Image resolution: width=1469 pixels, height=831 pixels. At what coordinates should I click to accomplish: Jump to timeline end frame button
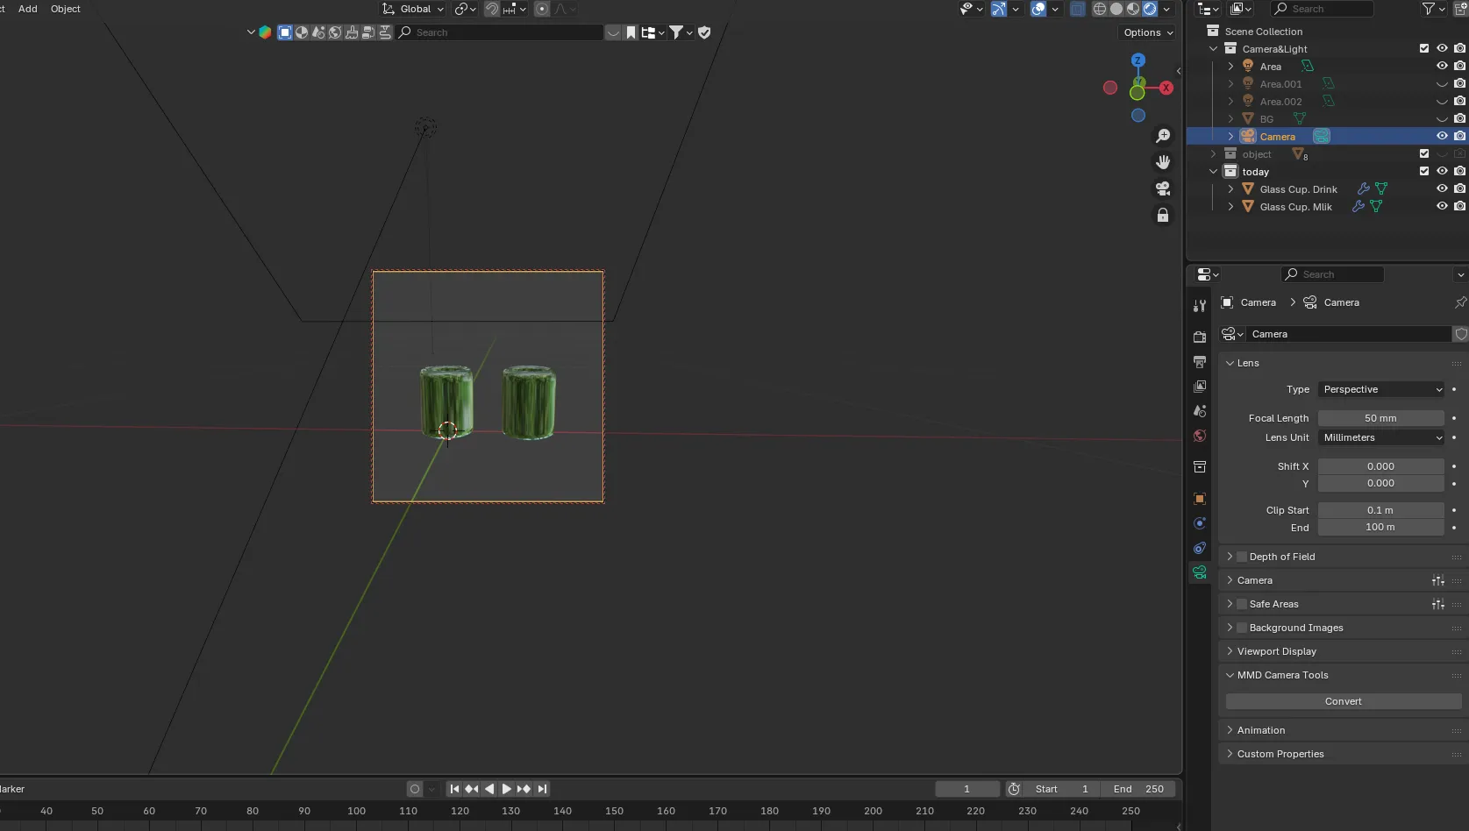pyautogui.click(x=543, y=789)
